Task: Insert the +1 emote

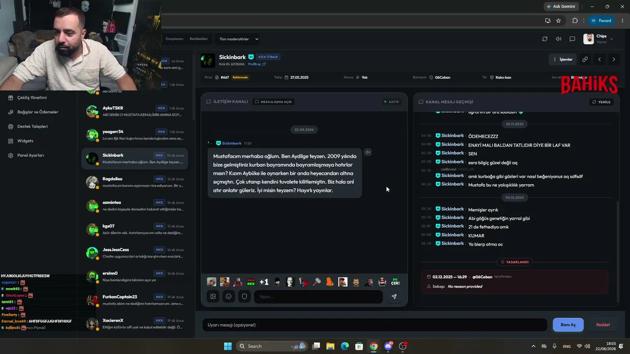Action: point(264,282)
